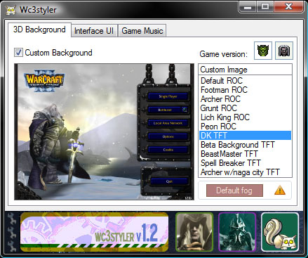Toggle the Custom Background checkbox
The image size is (308, 258).
18,53
